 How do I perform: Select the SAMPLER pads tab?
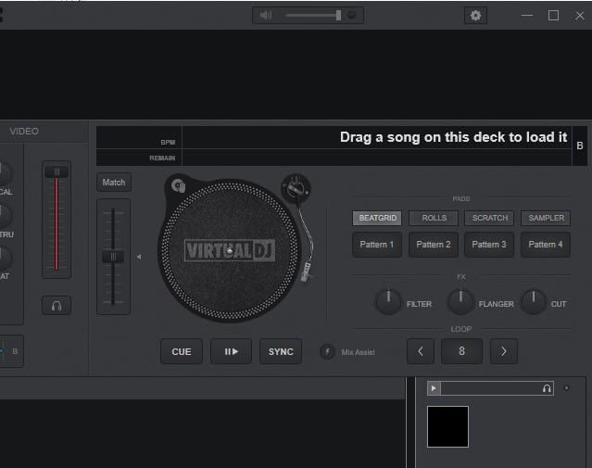click(545, 218)
